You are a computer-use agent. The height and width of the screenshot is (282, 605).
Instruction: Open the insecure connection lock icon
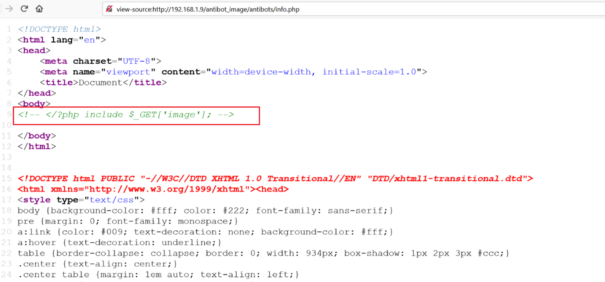[x=110, y=9]
